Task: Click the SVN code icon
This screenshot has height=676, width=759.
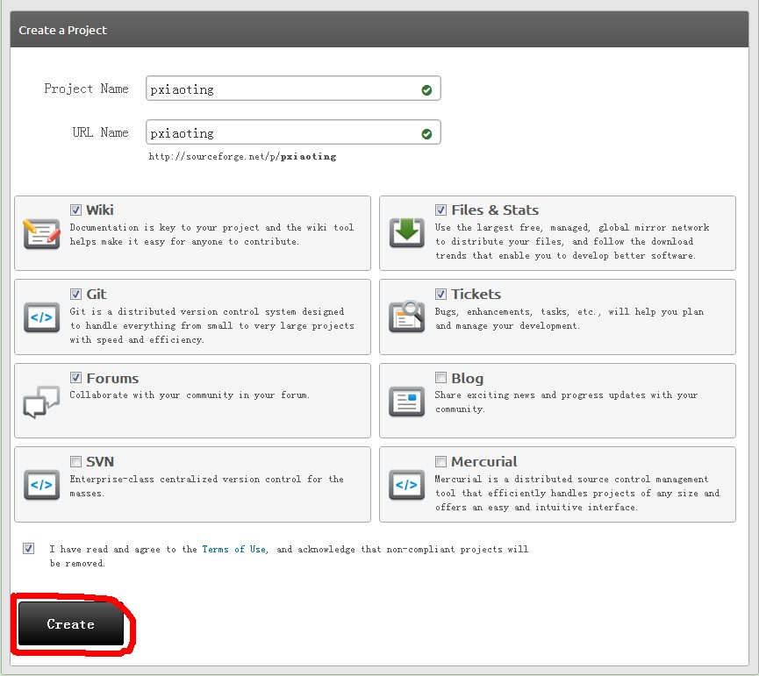Action: (x=41, y=485)
